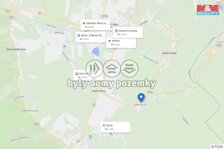This screenshot has width=224, height=149.
Task: Open the Komerční banka 6 min card
Action: coord(128,33)
